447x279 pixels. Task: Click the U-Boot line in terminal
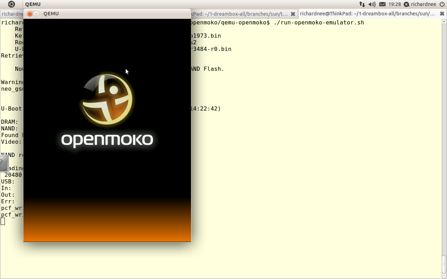pyautogui.click(x=12, y=109)
